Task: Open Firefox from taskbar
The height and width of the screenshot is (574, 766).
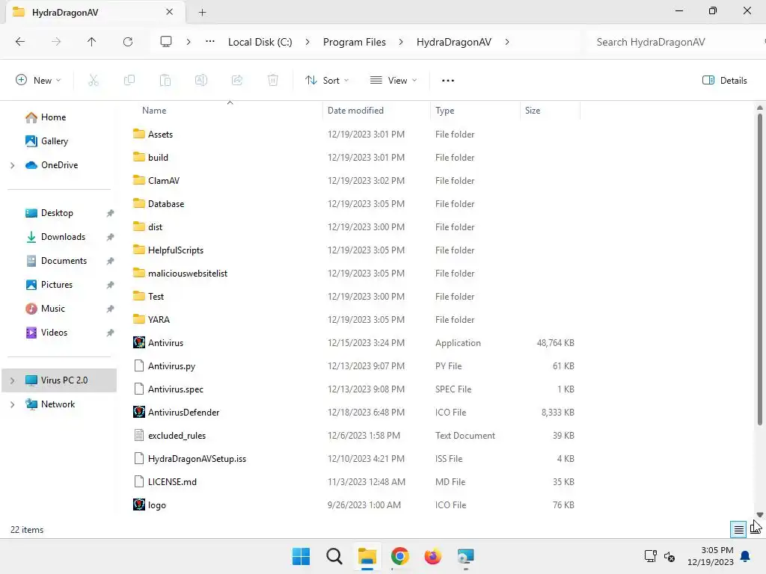Action: point(433,556)
